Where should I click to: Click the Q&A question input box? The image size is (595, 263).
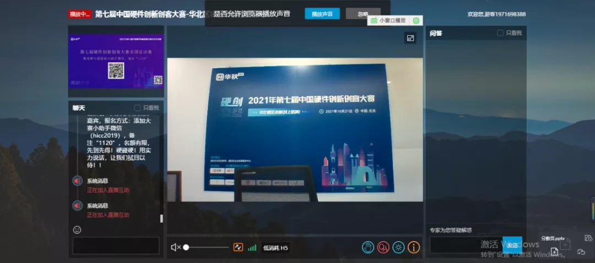coord(466,245)
